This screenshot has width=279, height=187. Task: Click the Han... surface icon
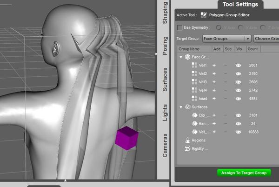[x=194, y=123]
